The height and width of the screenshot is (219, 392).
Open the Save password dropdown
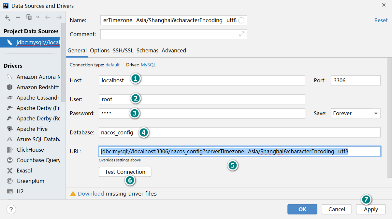356,113
